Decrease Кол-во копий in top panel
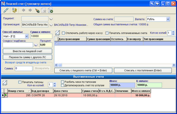The width and height of the screenshot is (177, 114). click(173, 34)
